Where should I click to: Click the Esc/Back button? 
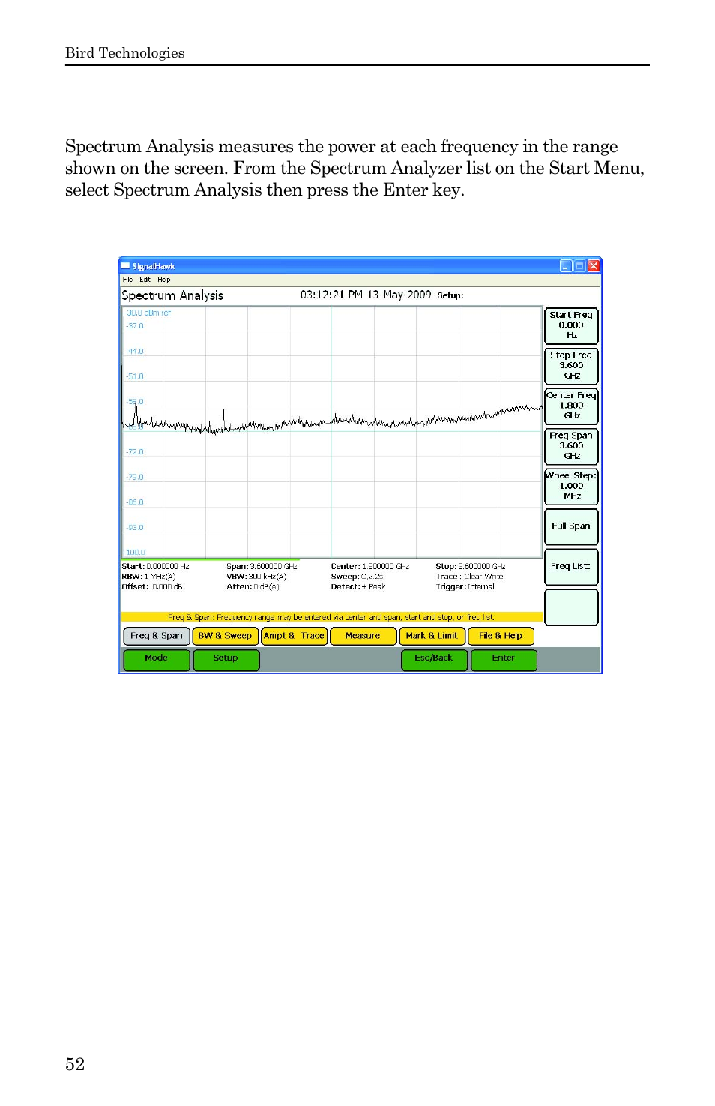[434, 660]
